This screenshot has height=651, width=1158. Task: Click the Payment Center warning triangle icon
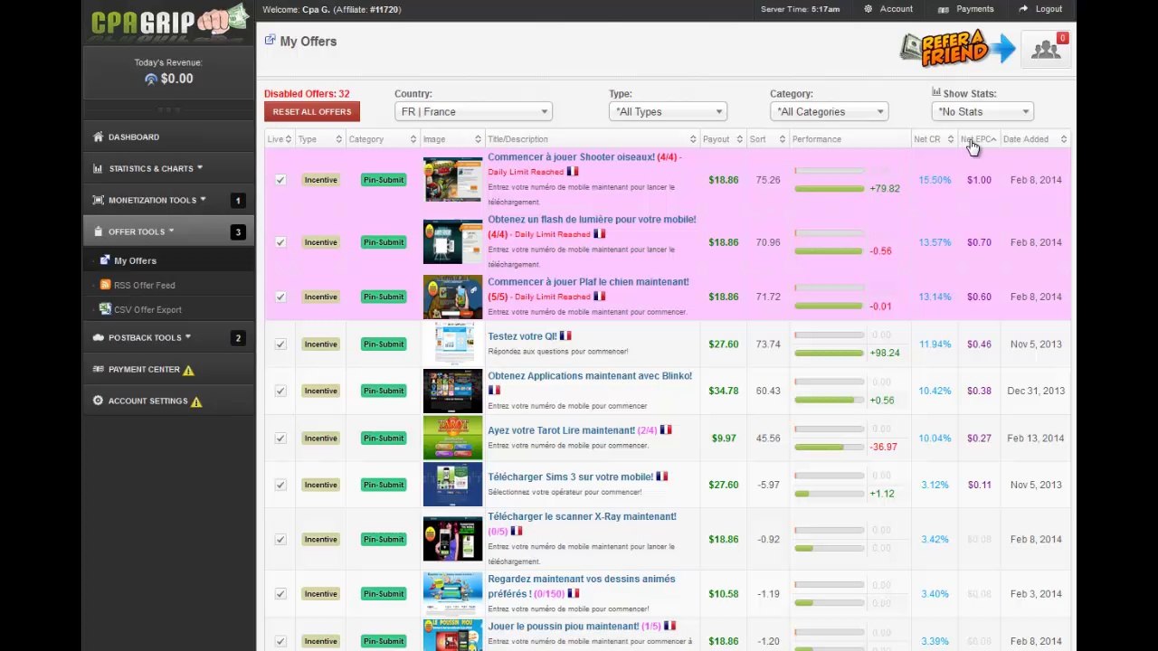pos(188,370)
